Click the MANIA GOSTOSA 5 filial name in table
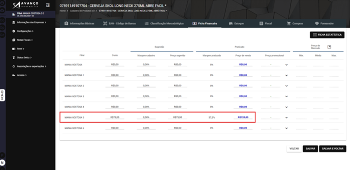Screen dimensions: 350x170 coord(74,117)
